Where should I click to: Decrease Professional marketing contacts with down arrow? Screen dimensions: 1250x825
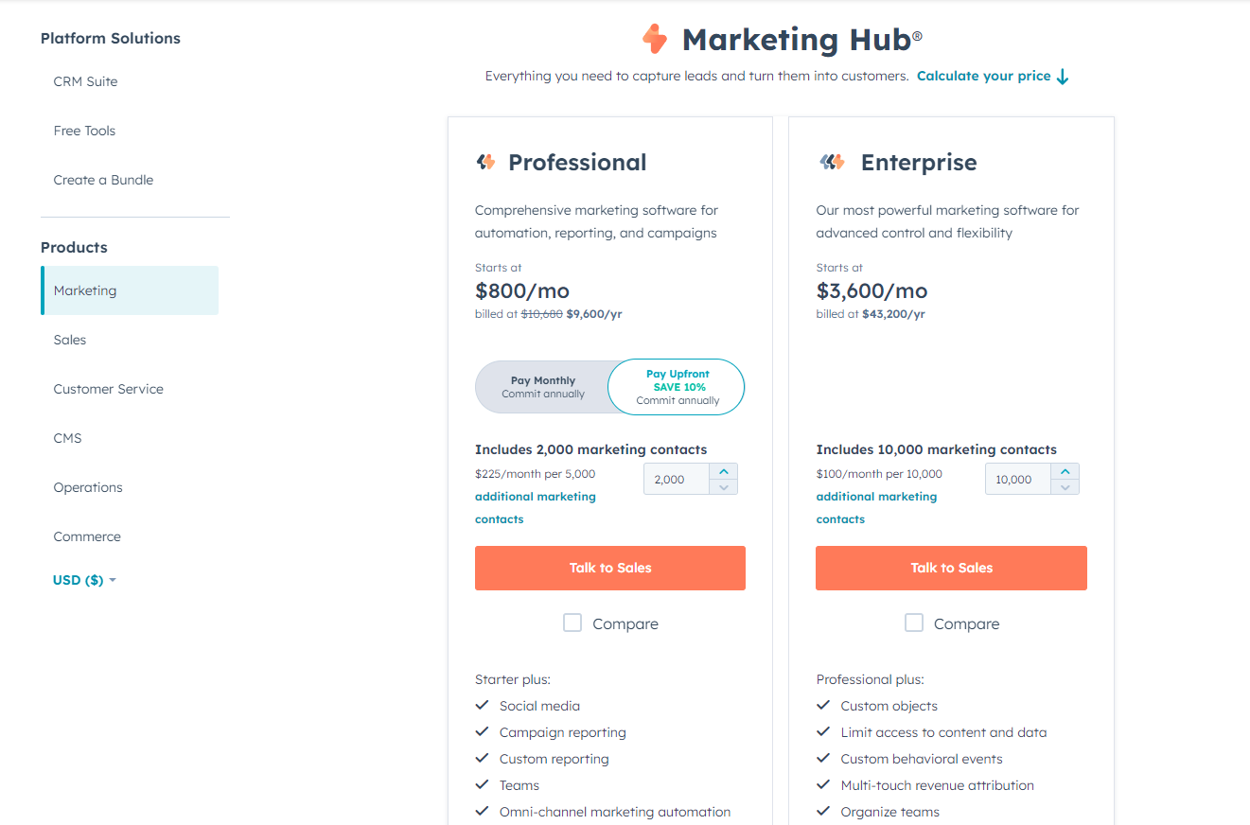(723, 487)
